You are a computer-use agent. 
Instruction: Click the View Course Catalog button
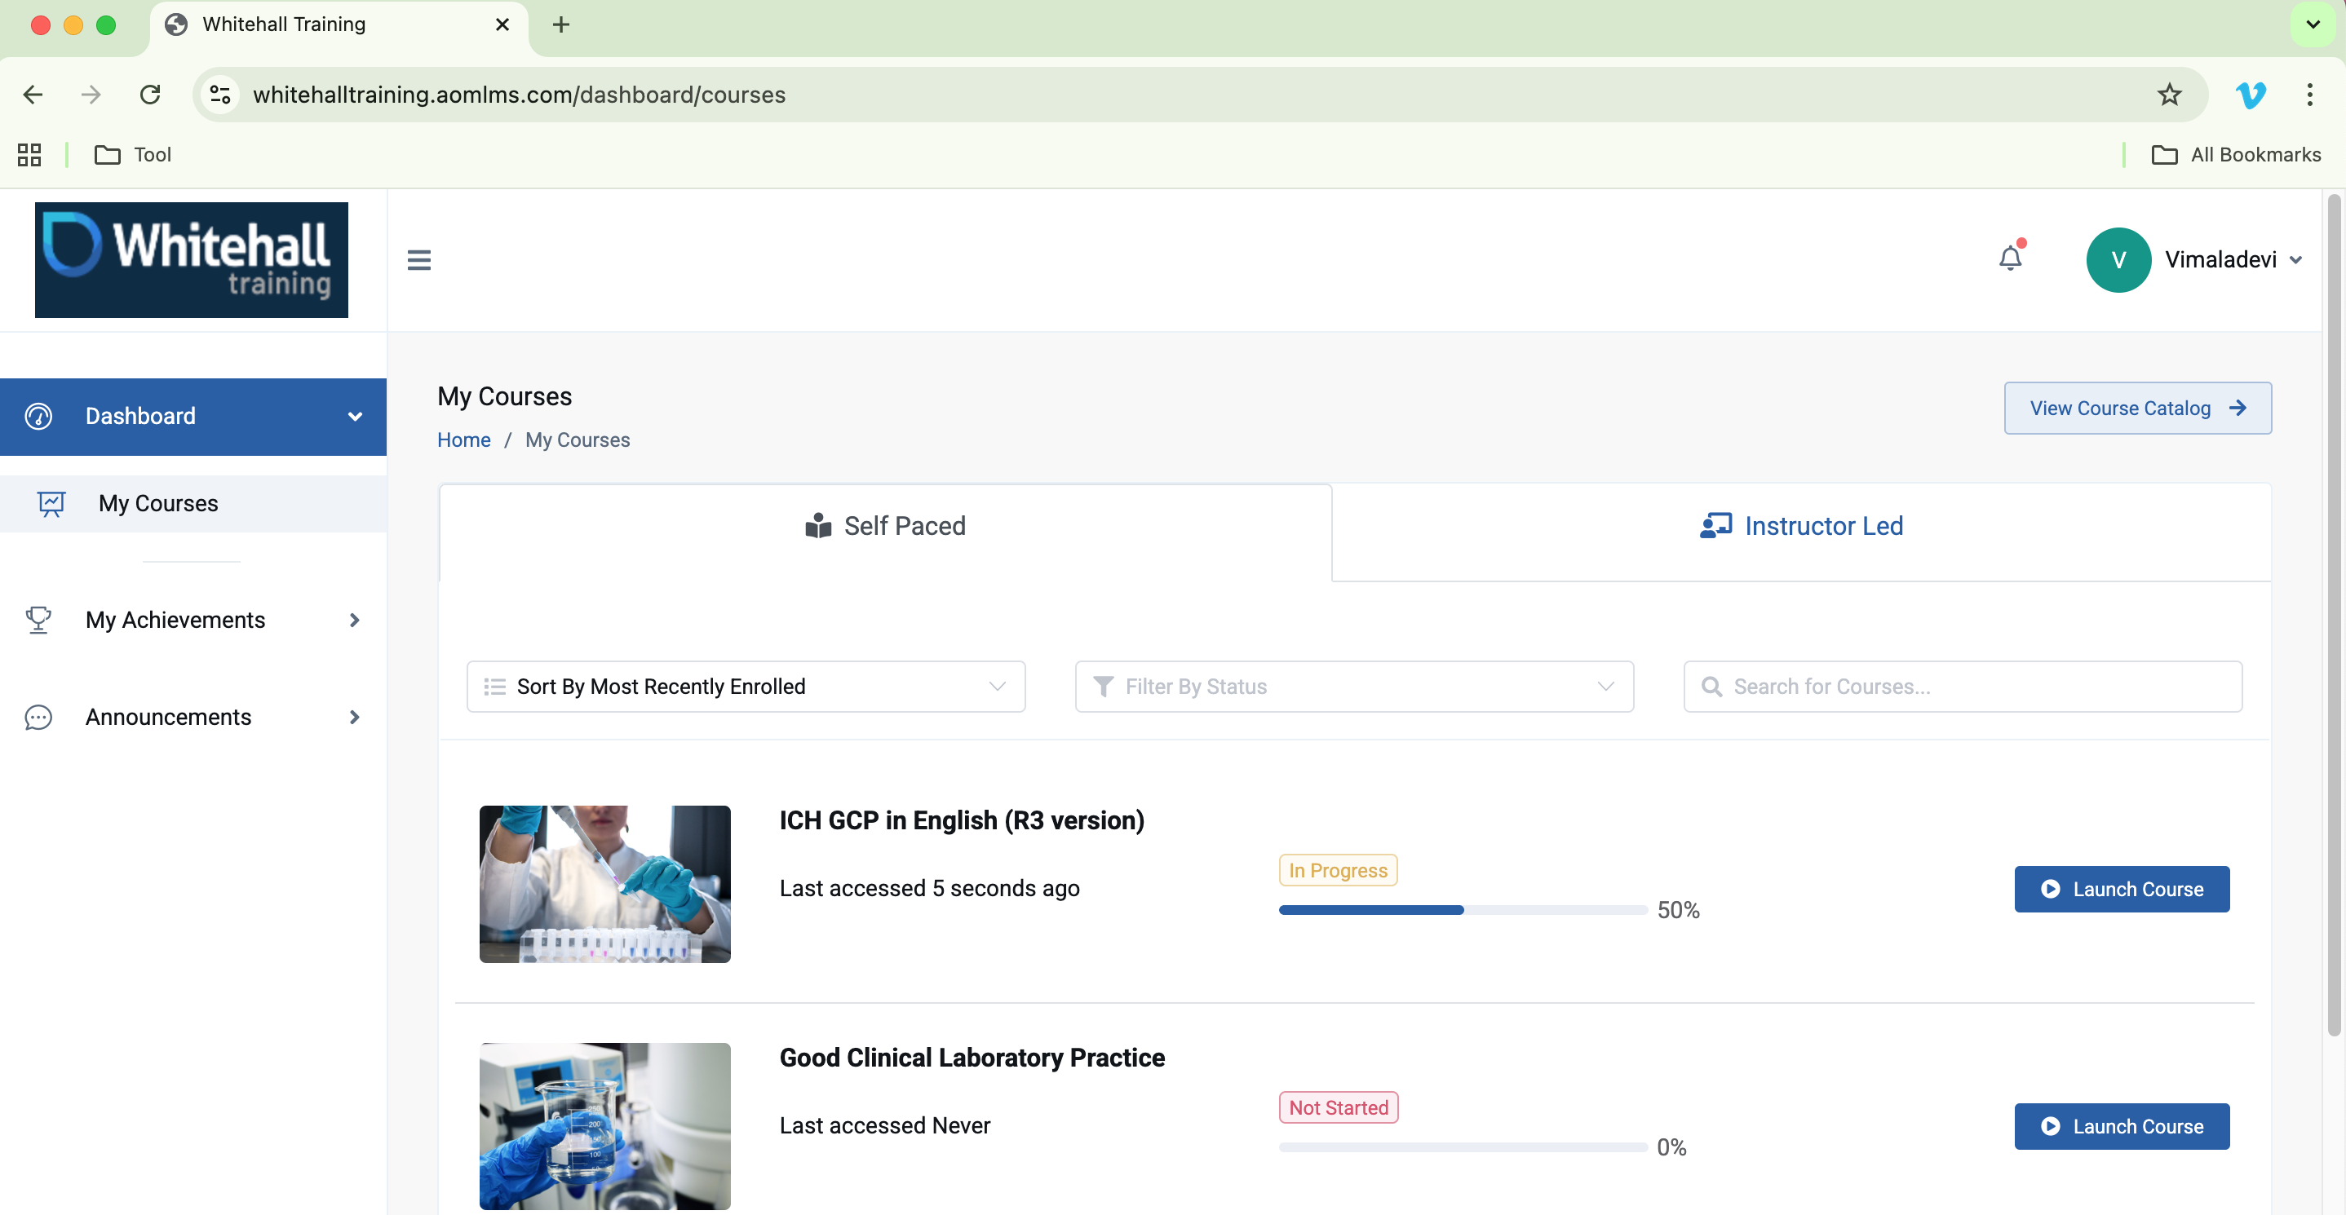click(2136, 408)
